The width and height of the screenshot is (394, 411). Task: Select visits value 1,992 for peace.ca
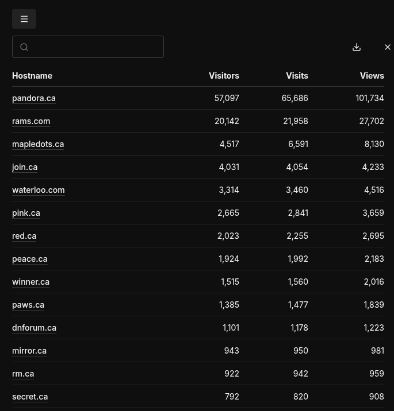pyautogui.click(x=298, y=259)
